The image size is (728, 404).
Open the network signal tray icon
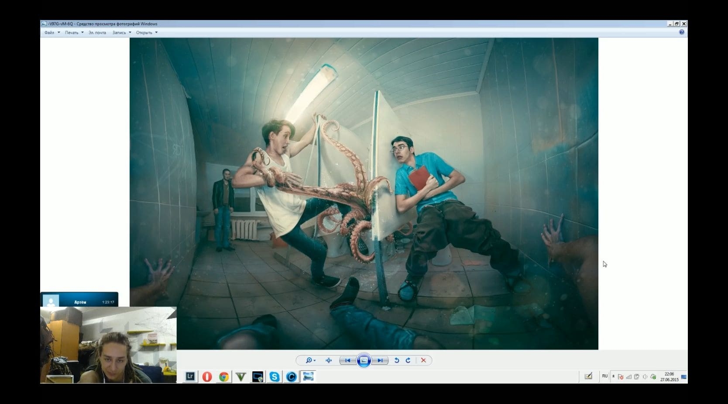click(x=629, y=377)
